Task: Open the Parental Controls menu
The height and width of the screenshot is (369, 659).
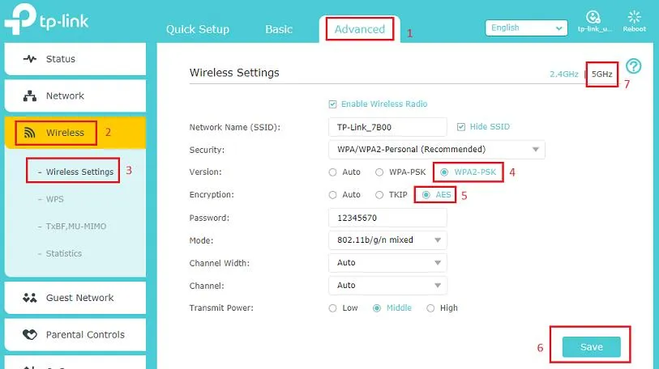Action: point(75,334)
